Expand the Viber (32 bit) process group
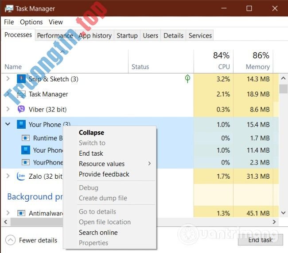 point(8,109)
